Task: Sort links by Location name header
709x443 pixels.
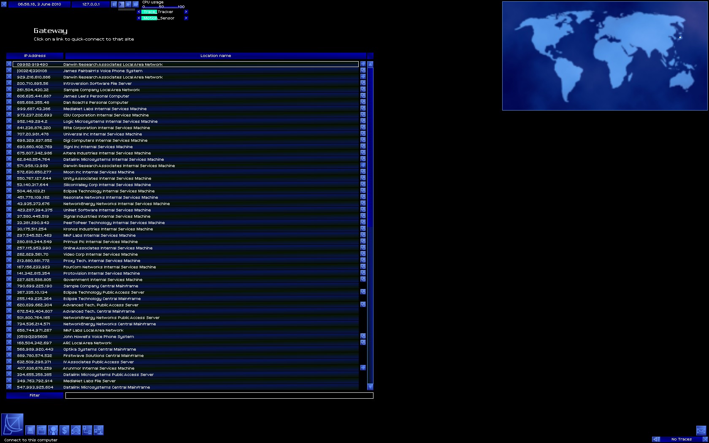Action: 216,56
